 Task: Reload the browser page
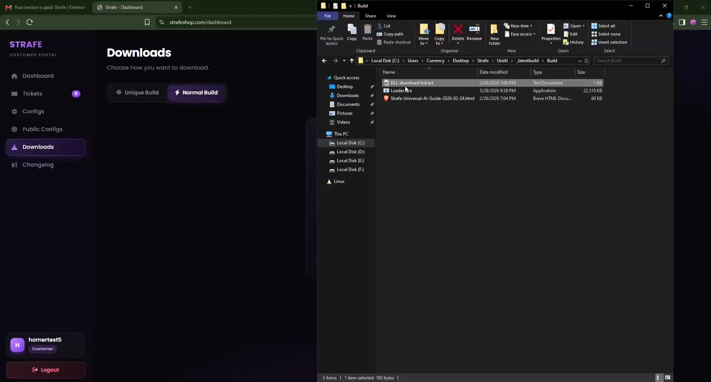coord(30,22)
